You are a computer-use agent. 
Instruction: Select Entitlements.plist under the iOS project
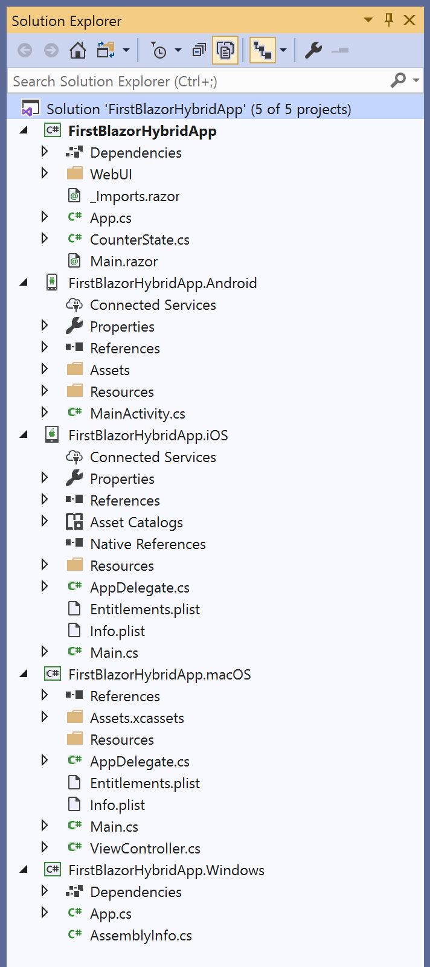pos(145,609)
